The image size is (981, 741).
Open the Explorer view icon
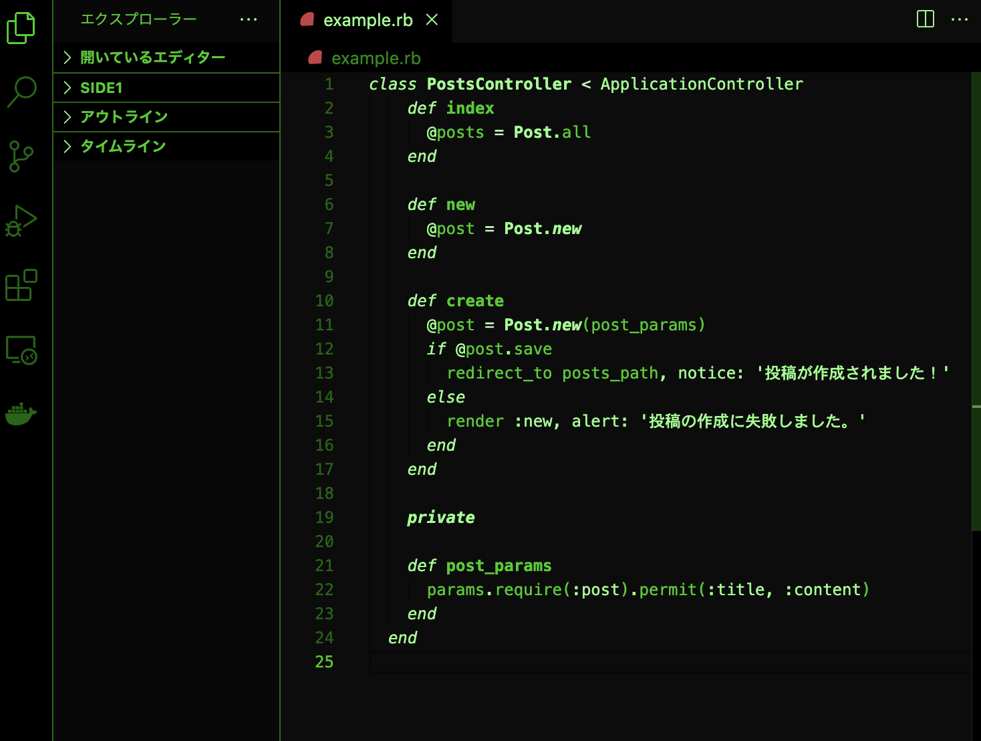[21, 28]
